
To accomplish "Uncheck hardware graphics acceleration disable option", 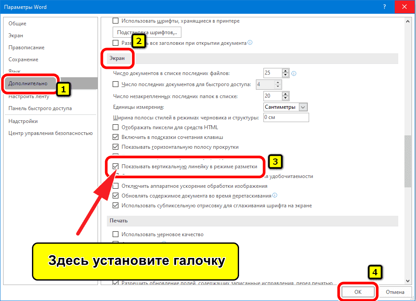I will [x=115, y=186].
